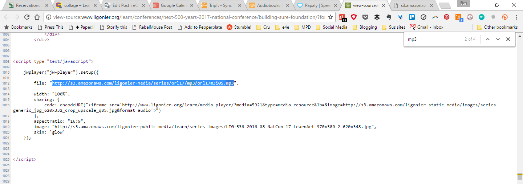Close the find-in-page bar
This screenshot has height=184, width=523.
(508, 39)
